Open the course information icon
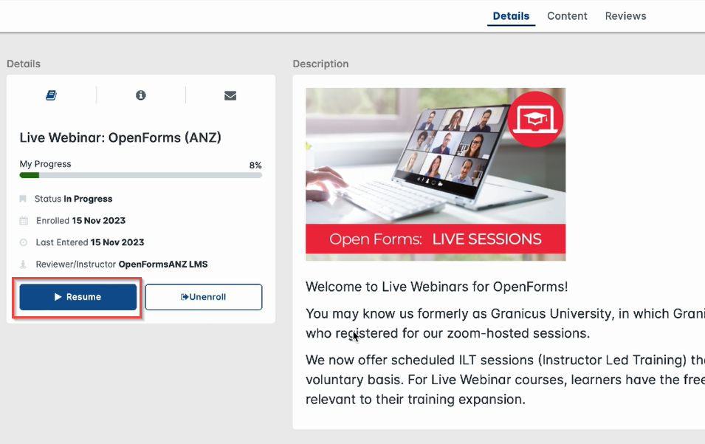Viewport: 705px width, 444px height. 140,95
